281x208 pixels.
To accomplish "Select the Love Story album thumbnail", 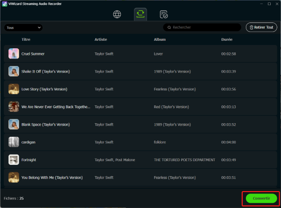I will click(x=14, y=89).
